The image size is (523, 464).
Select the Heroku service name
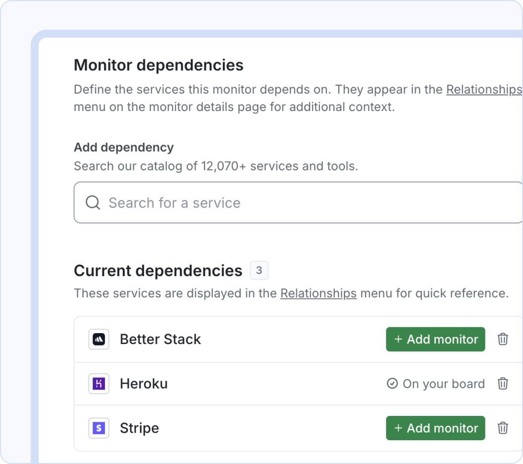coord(144,384)
